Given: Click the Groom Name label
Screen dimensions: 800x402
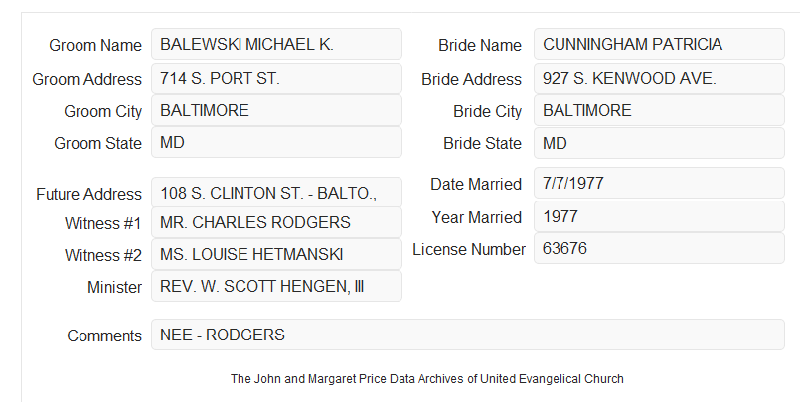Looking at the screenshot, I should coord(95,45).
